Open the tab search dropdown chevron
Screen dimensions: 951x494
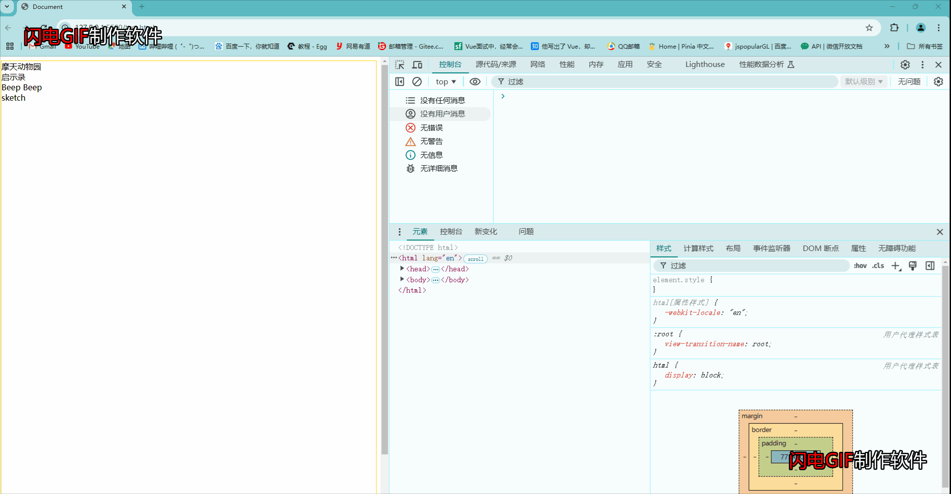click(7, 7)
